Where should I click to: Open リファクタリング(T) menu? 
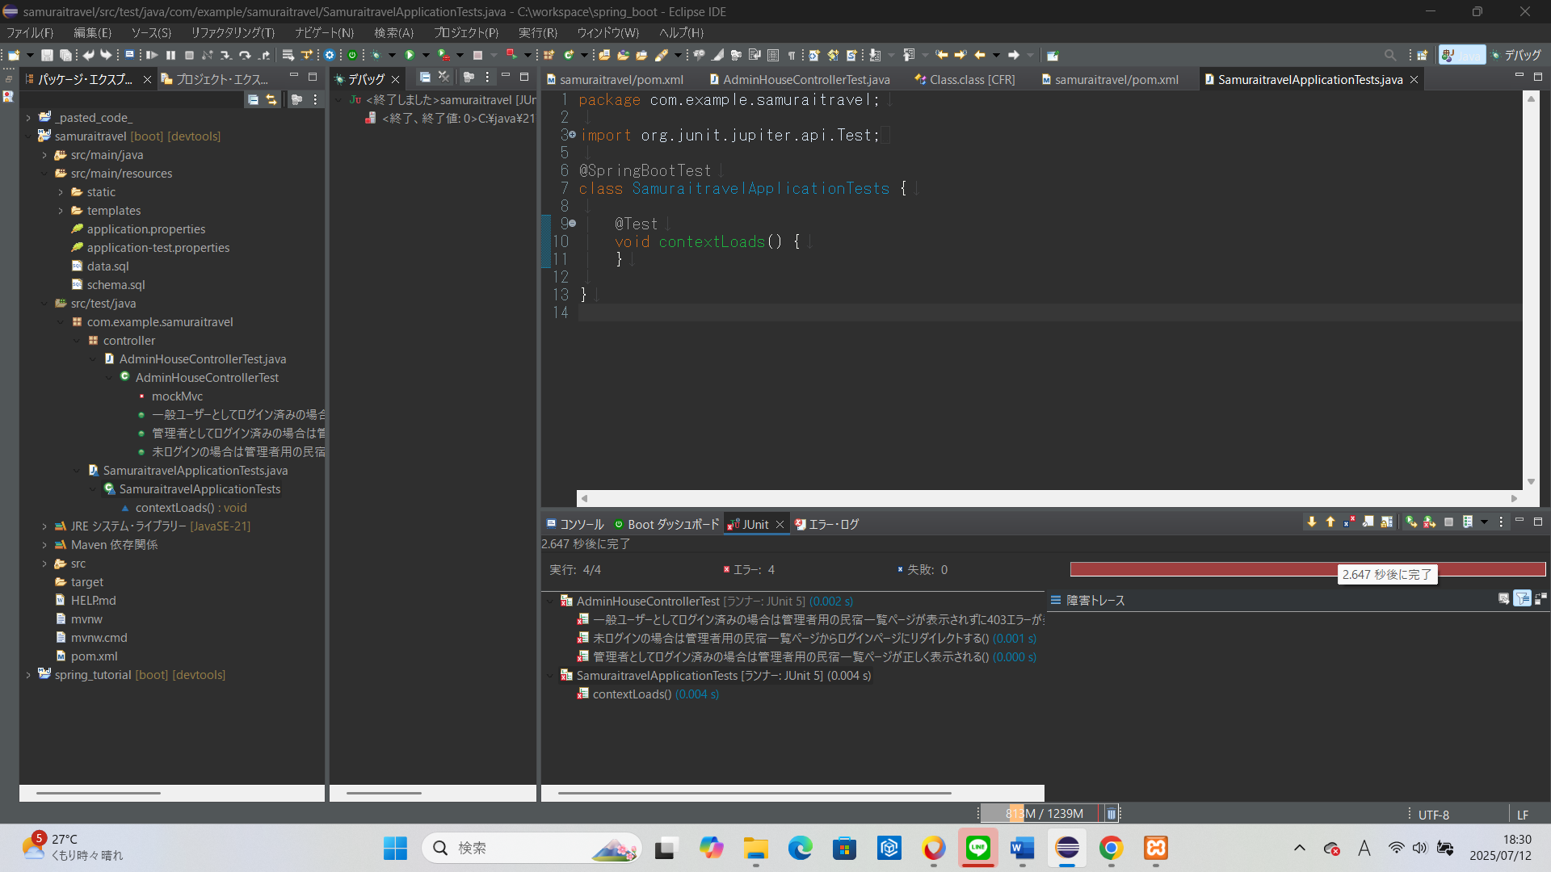click(x=233, y=32)
